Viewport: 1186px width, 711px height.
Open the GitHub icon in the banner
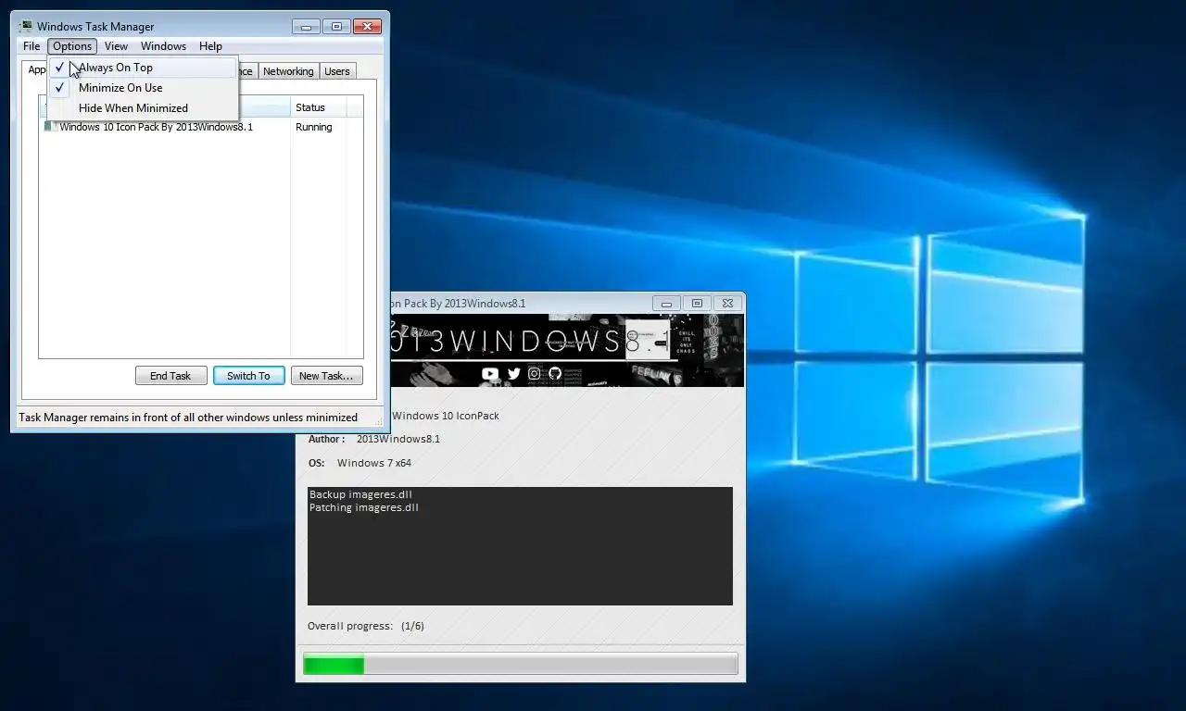(x=555, y=374)
